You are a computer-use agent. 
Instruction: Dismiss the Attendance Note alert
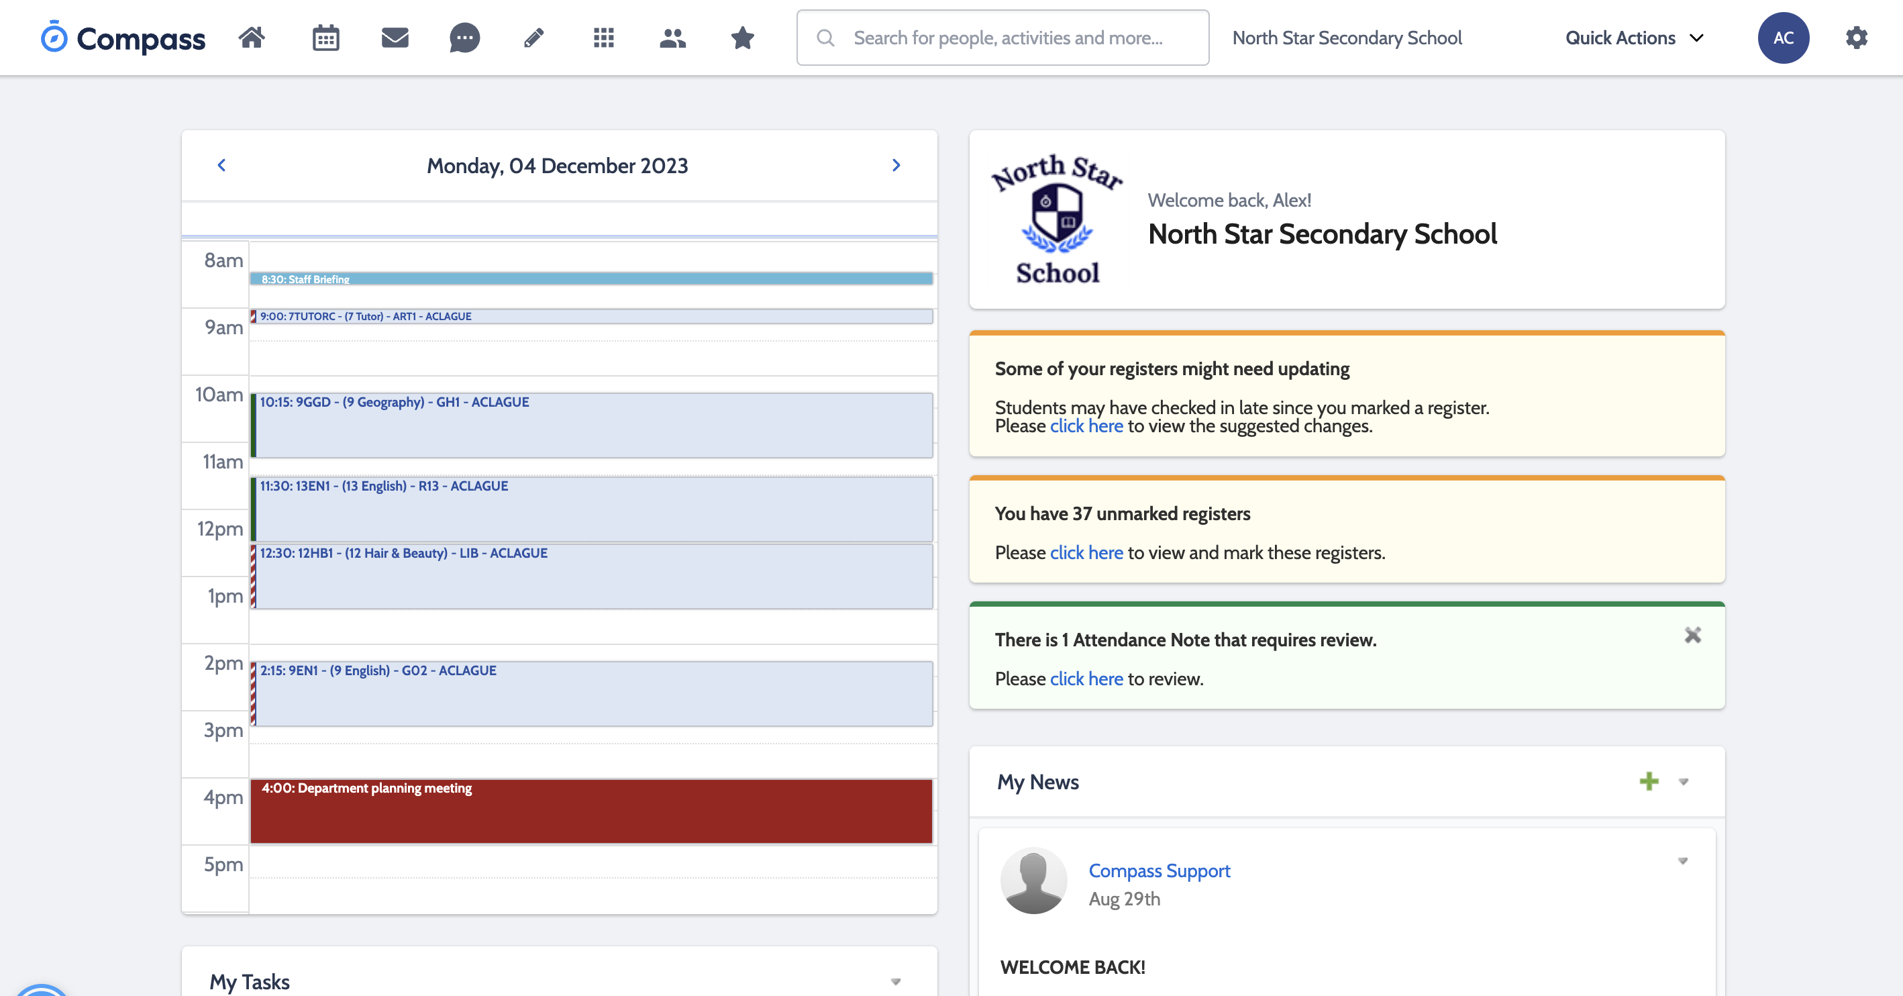coord(1692,636)
